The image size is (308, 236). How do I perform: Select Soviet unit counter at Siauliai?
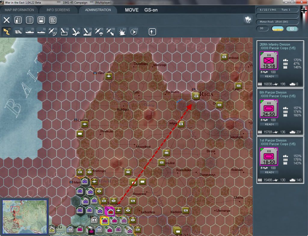coord(162,163)
